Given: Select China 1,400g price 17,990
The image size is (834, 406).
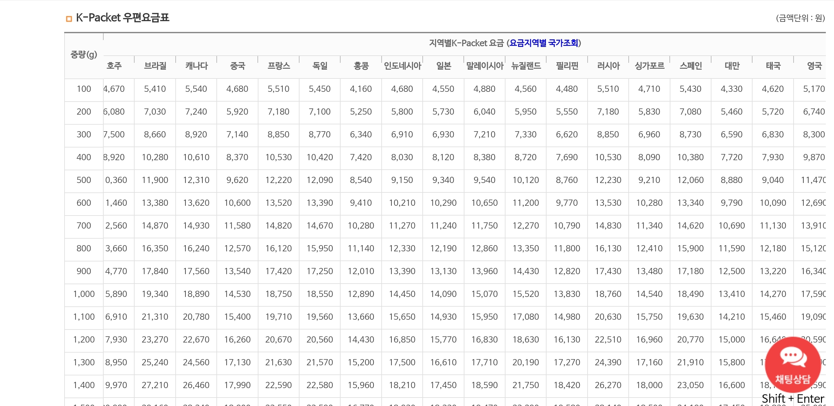Looking at the screenshot, I should (237, 385).
